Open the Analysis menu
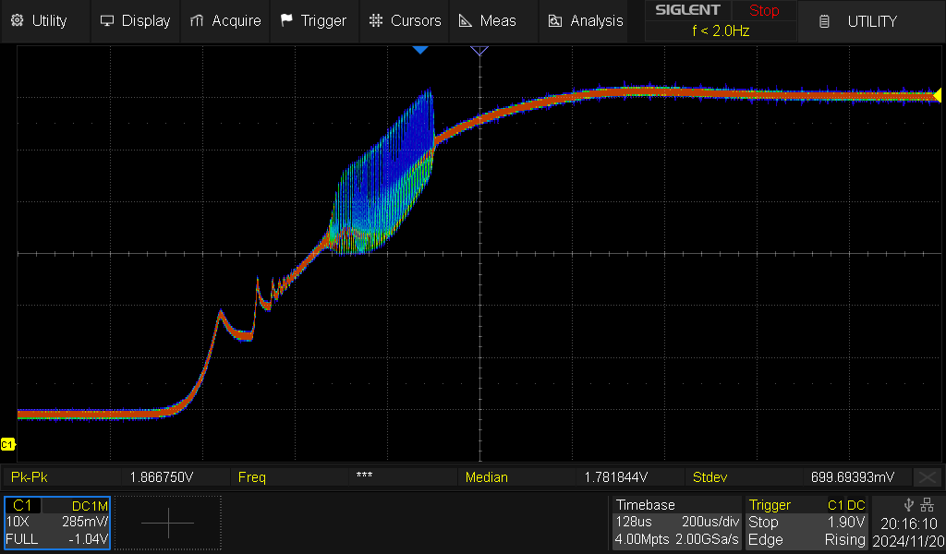 [x=586, y=20]
